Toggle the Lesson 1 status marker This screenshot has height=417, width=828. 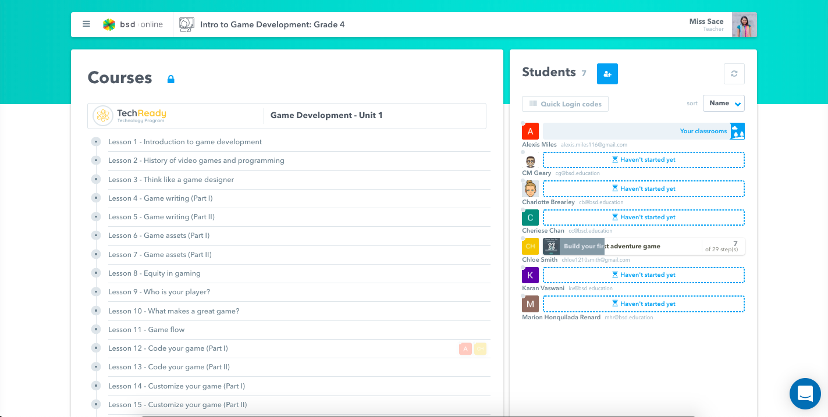(96, 142)
